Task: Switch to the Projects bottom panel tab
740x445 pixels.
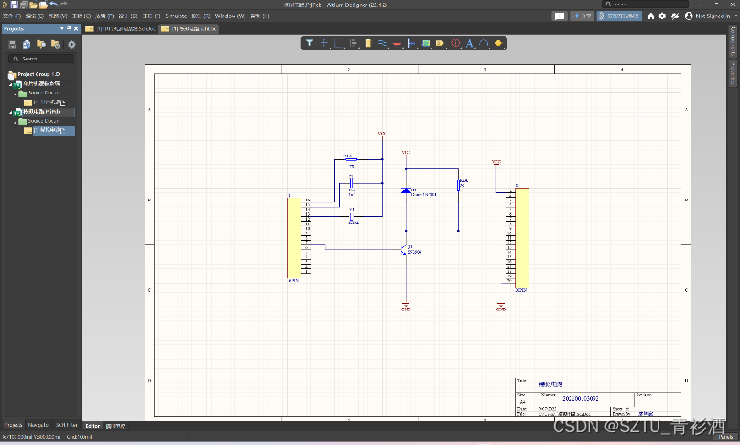Action: (x=14, y=425)
